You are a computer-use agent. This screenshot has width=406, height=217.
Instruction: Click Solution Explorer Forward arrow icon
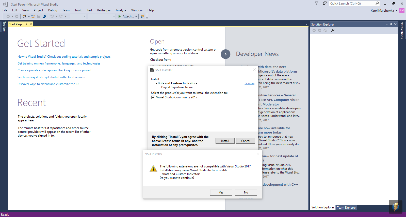[320, 30]
